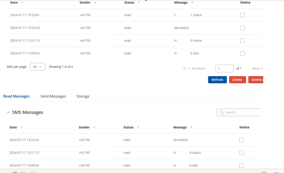Click the page number input field

pos(225,68)
